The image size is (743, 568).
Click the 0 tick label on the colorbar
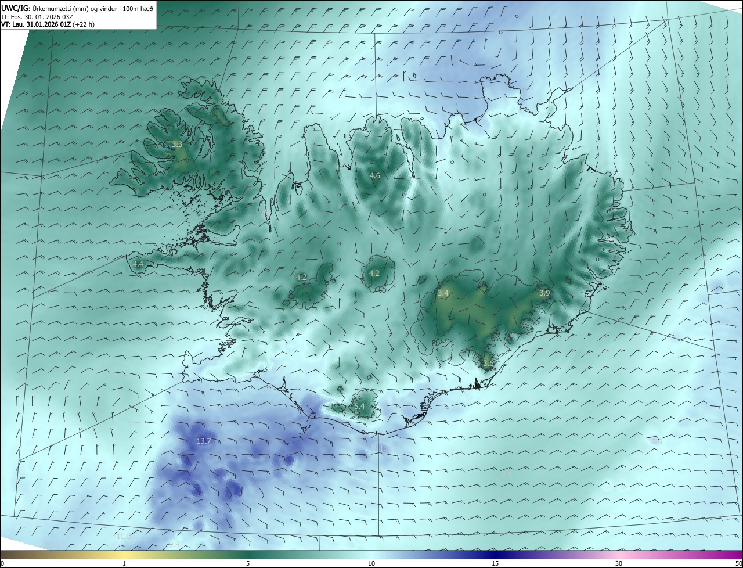2,564
